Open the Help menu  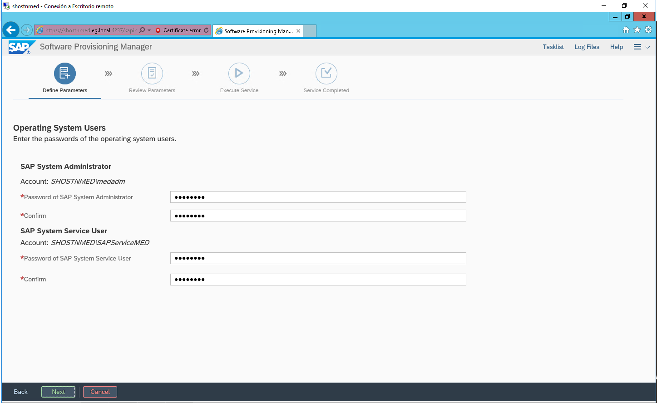click(617, 47)
